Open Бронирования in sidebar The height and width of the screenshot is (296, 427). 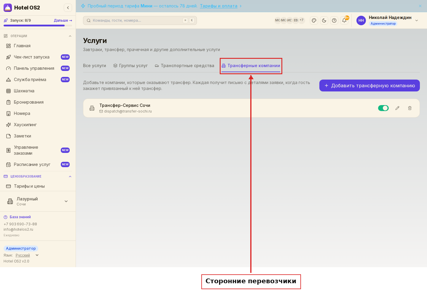[x=38, y=102]
